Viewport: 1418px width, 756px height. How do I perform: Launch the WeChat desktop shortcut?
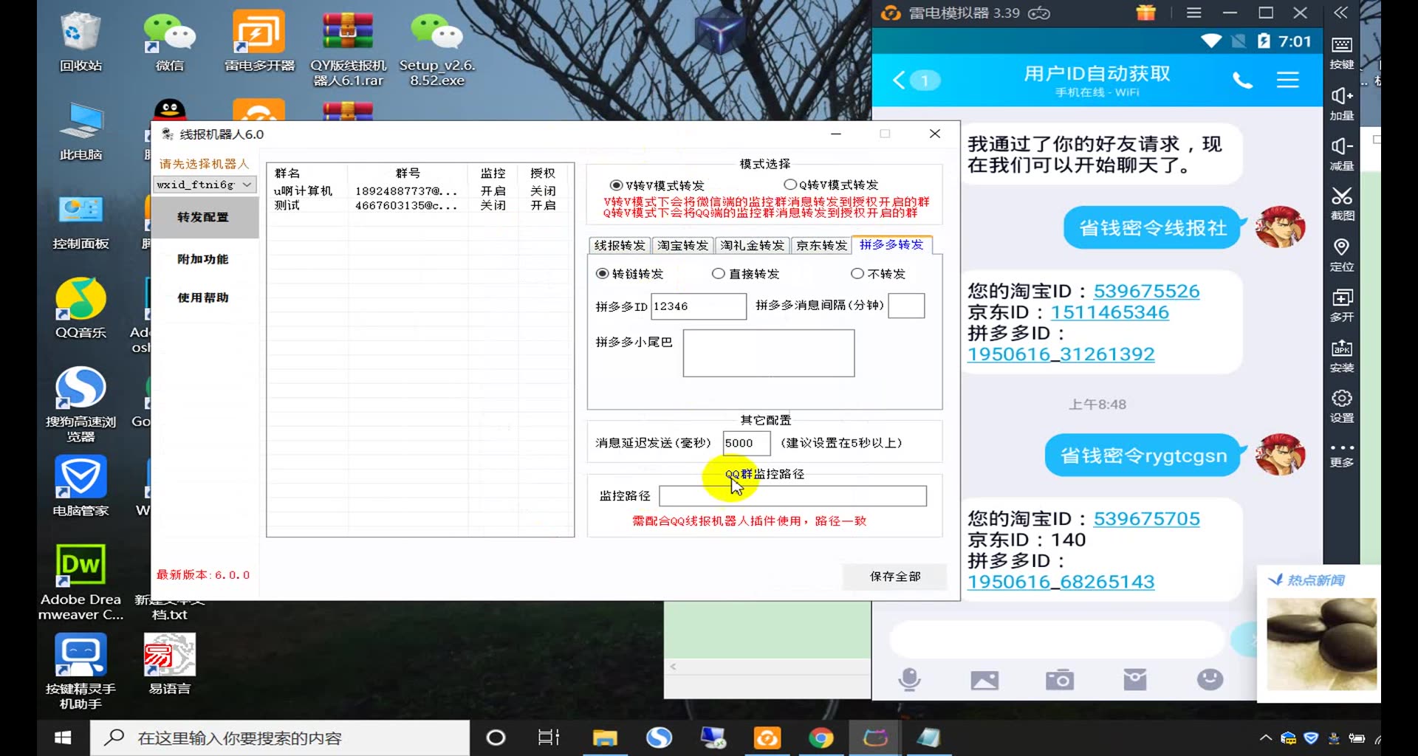[169, 42]
